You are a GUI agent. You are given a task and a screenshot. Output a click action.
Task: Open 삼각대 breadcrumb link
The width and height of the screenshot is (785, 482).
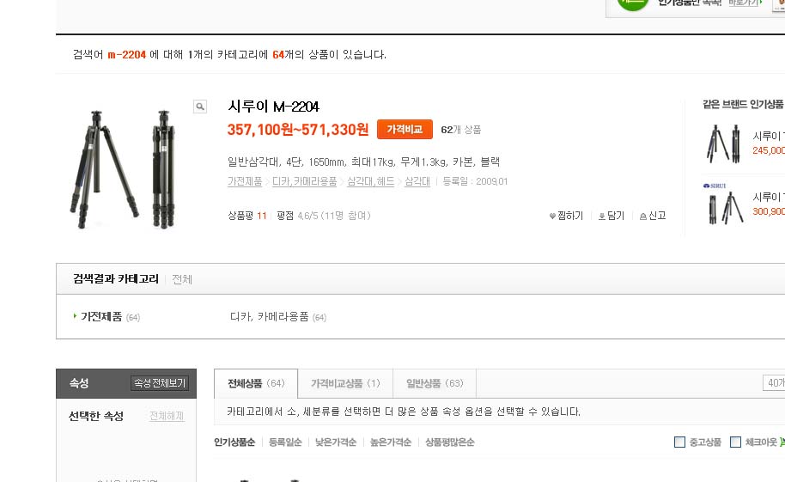tap(417, 181)
